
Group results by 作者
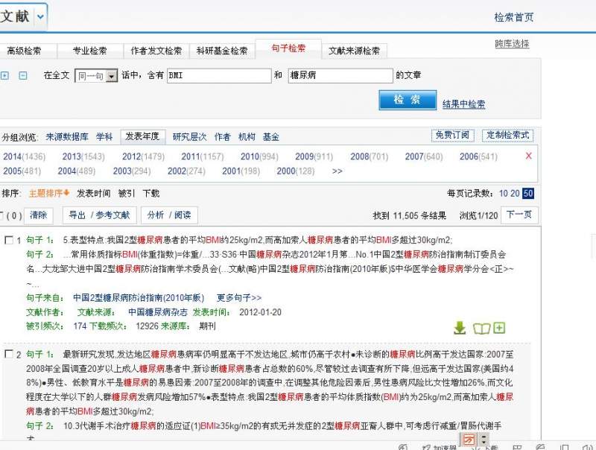(222, 137)
